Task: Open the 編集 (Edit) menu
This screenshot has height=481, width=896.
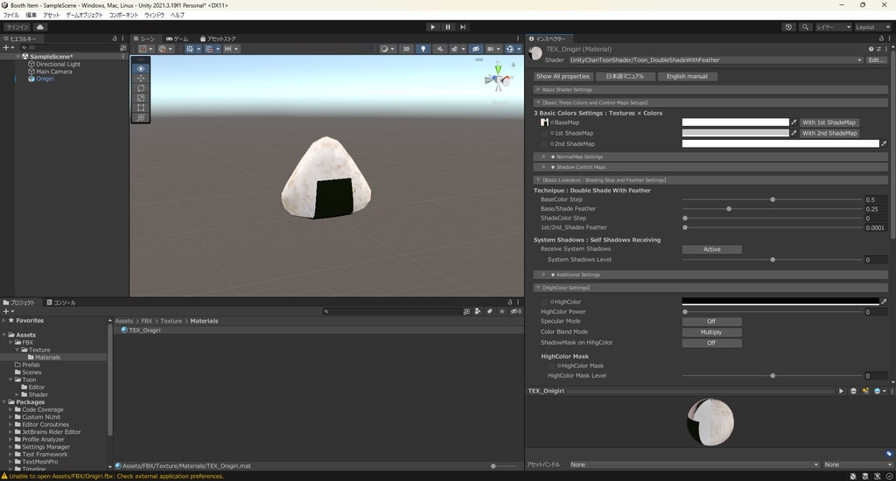Action: click(x=31, y=16)
